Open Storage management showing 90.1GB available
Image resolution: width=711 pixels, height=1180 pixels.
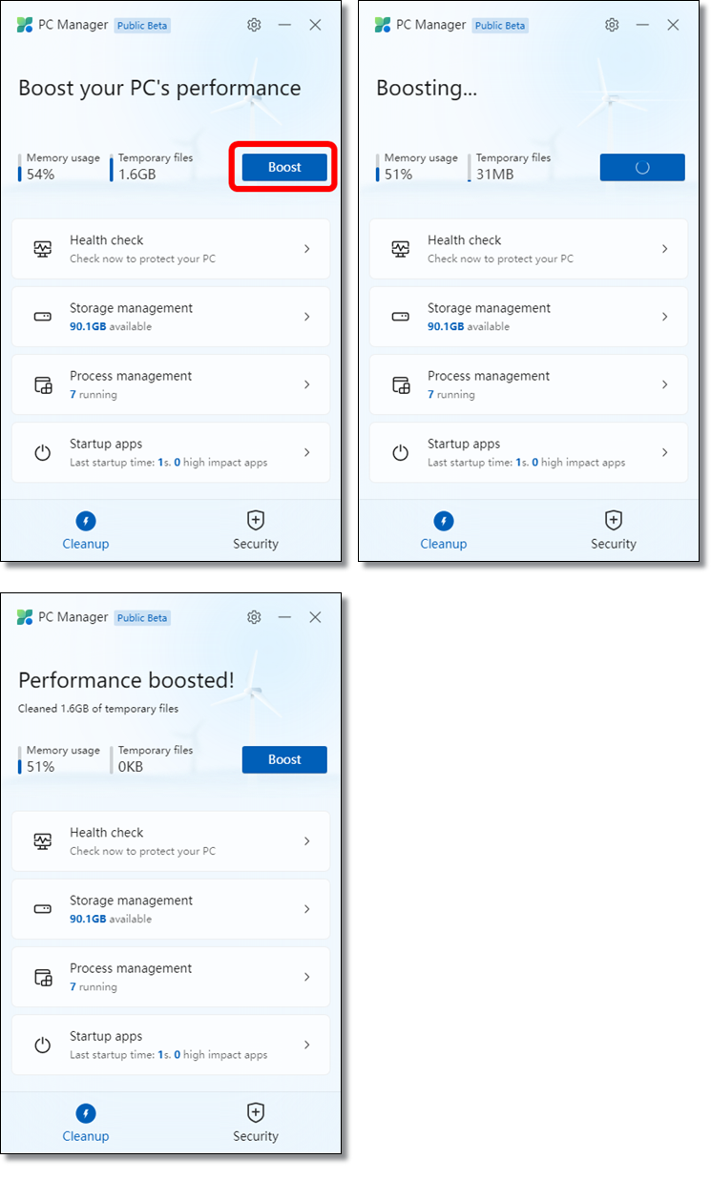tap(170, 316)
